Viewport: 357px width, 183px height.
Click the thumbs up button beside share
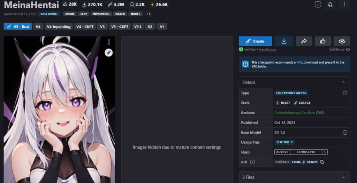tap(323, 41)
